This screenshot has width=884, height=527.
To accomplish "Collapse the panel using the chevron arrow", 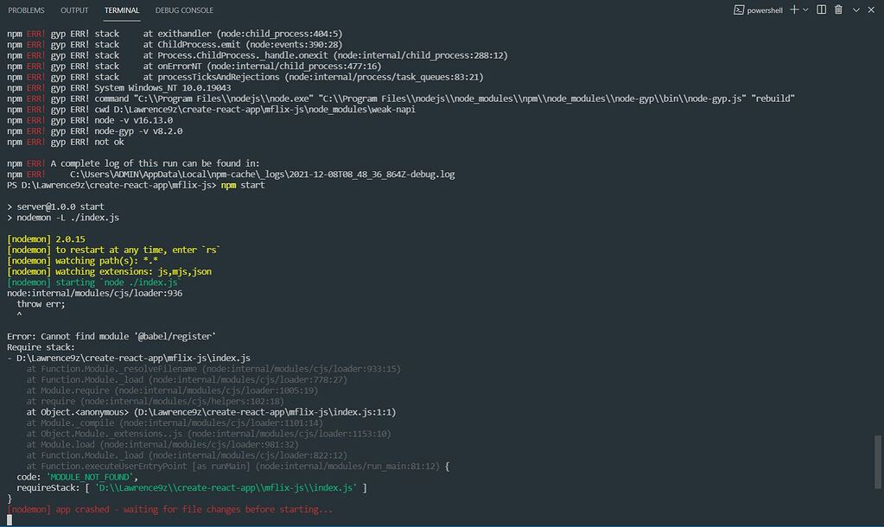I will point(855,10).
